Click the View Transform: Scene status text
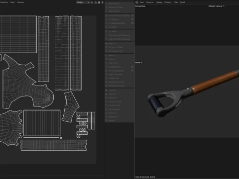Screen dimensions: 239x179 [145, 177]
